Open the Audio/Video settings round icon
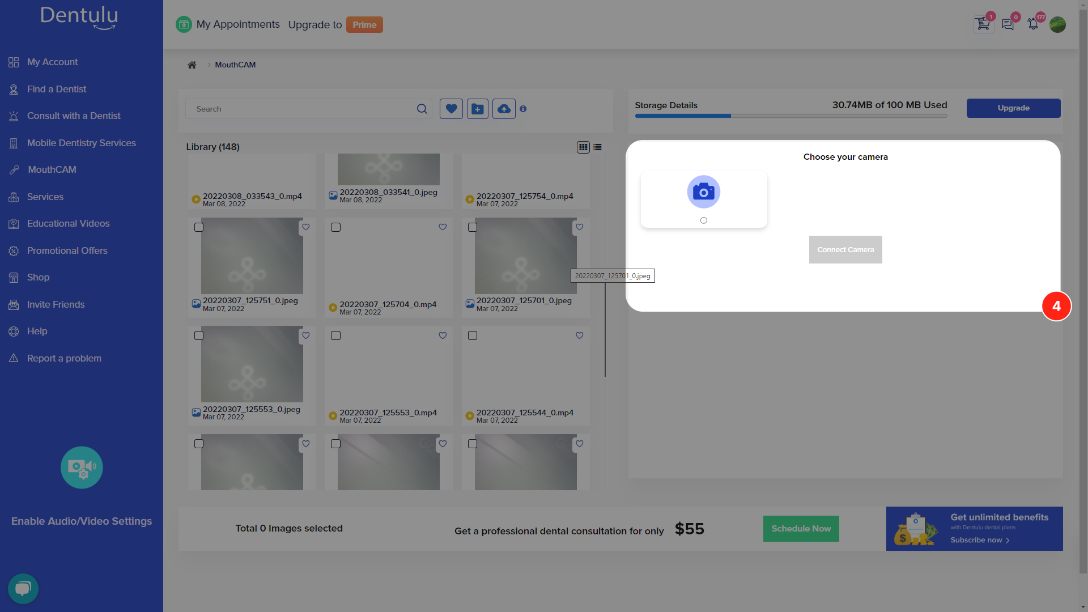 (x=82, y=467)
